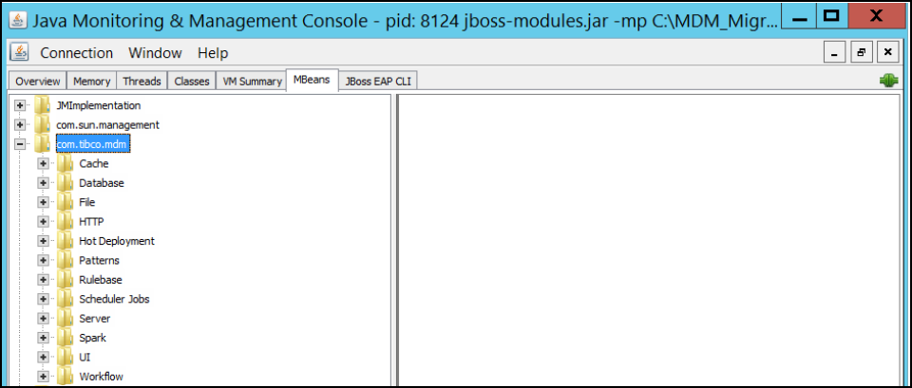Select the com.tibco.mdm tree label
Screen dimensions: 912x388
pos(93,144)
